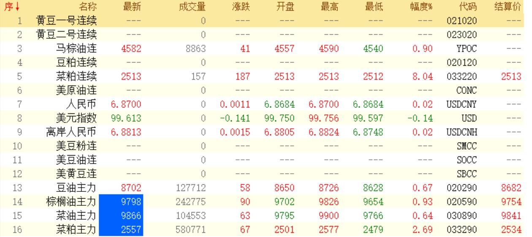Select the 黄豆一号连续 row
This screenshot has width=532, height=237.
coord(67,21)
